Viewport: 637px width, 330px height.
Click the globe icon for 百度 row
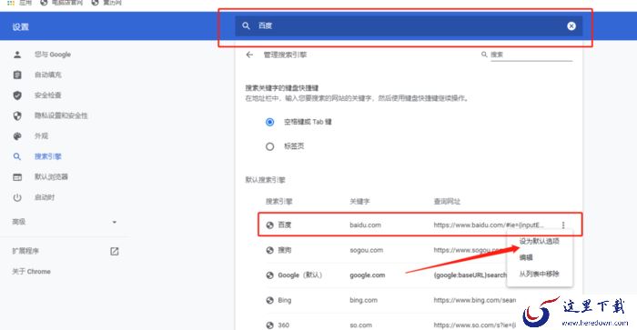click(269, 225)
